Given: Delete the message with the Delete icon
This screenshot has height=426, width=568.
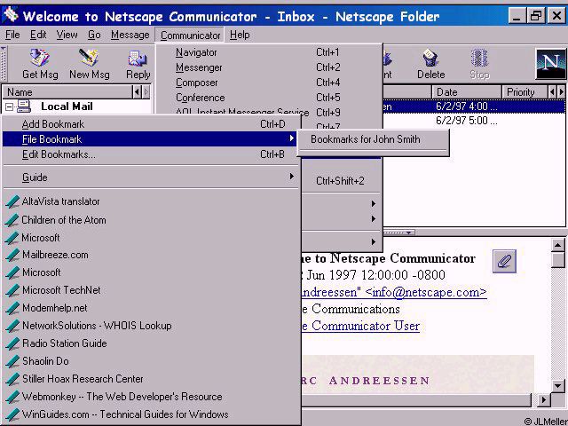Looking at the screenshot, I should [430, 58].
